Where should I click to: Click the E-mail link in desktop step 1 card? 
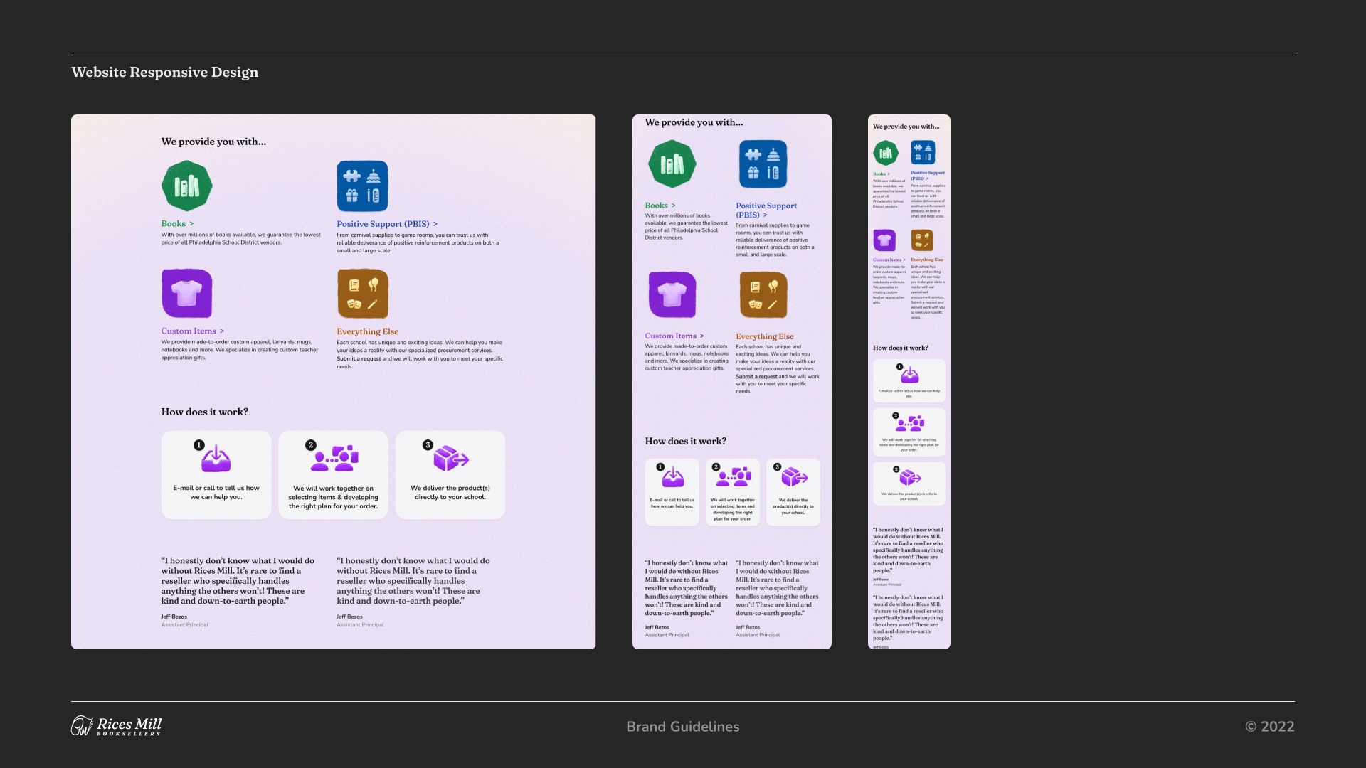[x=183, y=488]
